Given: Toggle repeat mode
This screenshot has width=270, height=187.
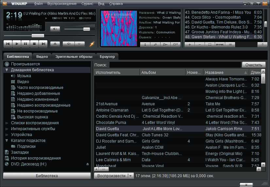Looking at the screenshot, I should tap(79, 43).
